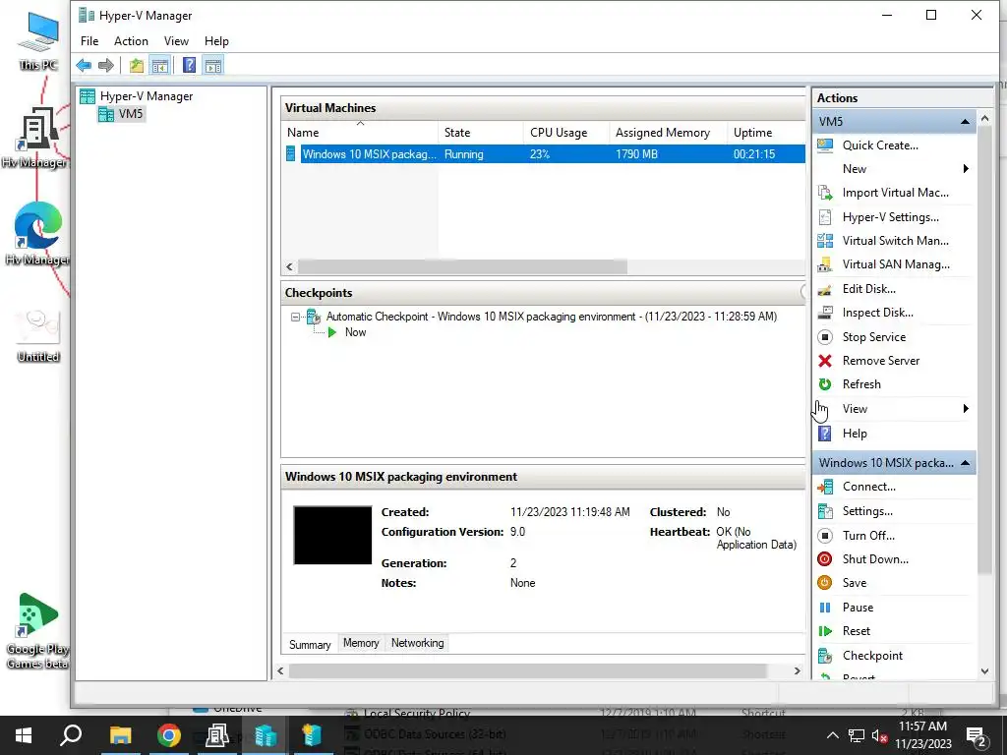This screenshot has width=1007, height=755.
Task: Click the State column header
Action: pos(480,133)
